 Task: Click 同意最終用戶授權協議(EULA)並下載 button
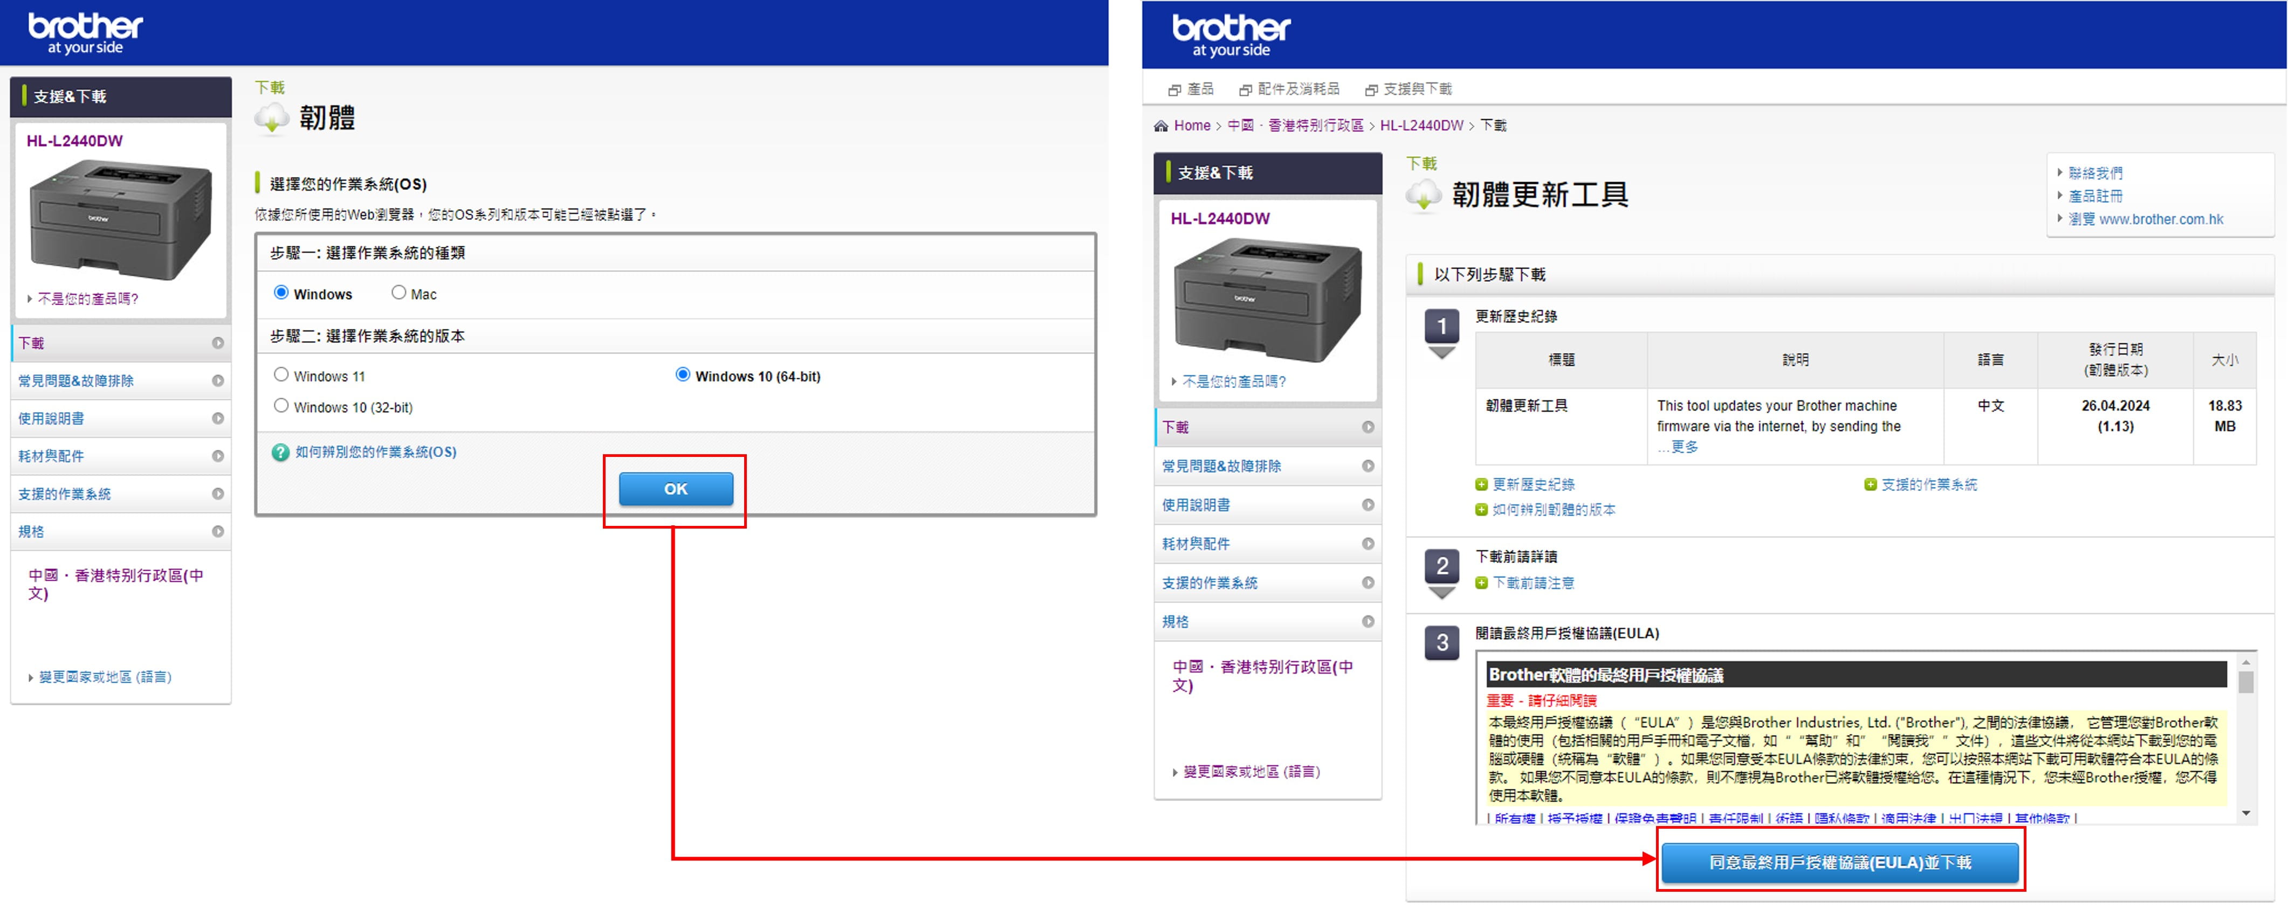point(1839,863)
